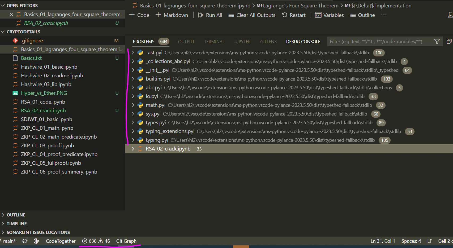The height and width of the screenshot is (248, 453).
Task: Open the Variables viewer icon
Action: 318,15
